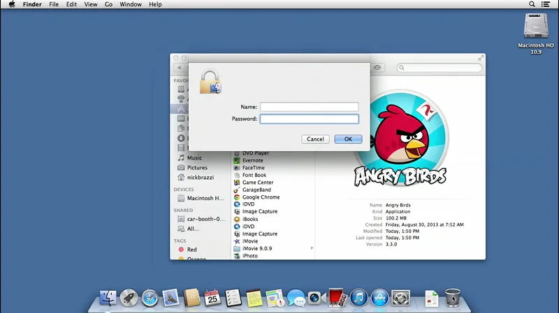Open the View menu
Viewport: 559px width, 313px height.
(91, 4)
